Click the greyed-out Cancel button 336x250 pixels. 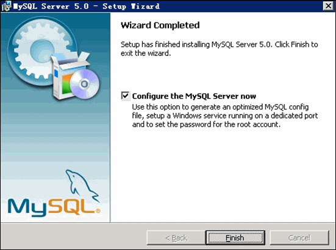299,238
